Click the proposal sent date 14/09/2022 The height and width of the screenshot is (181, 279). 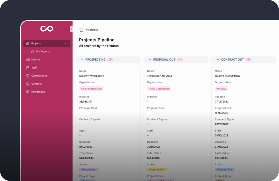221,113
